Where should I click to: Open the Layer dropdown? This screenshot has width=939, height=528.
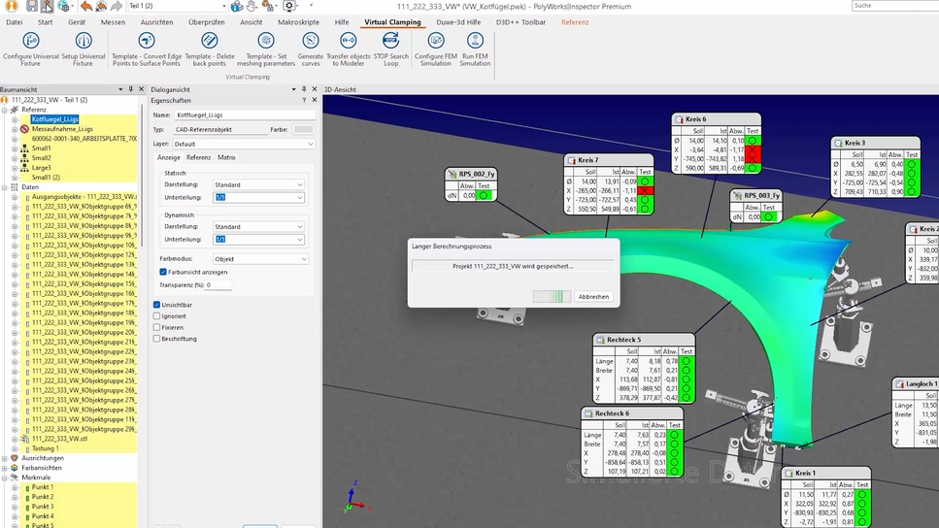point(245,144)
